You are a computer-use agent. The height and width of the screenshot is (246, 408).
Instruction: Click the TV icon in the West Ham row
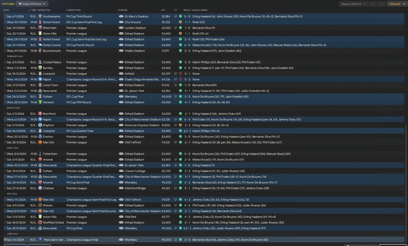[x=175, y=28]
